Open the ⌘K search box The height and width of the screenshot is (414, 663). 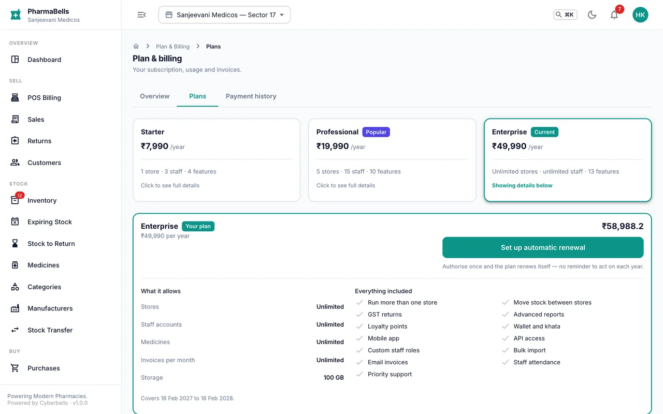(565, 14)
